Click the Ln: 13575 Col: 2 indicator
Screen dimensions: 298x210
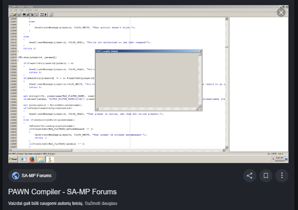click(x=276, y=154)
